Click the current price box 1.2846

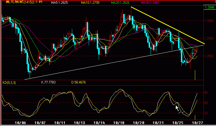coord(210,7)
